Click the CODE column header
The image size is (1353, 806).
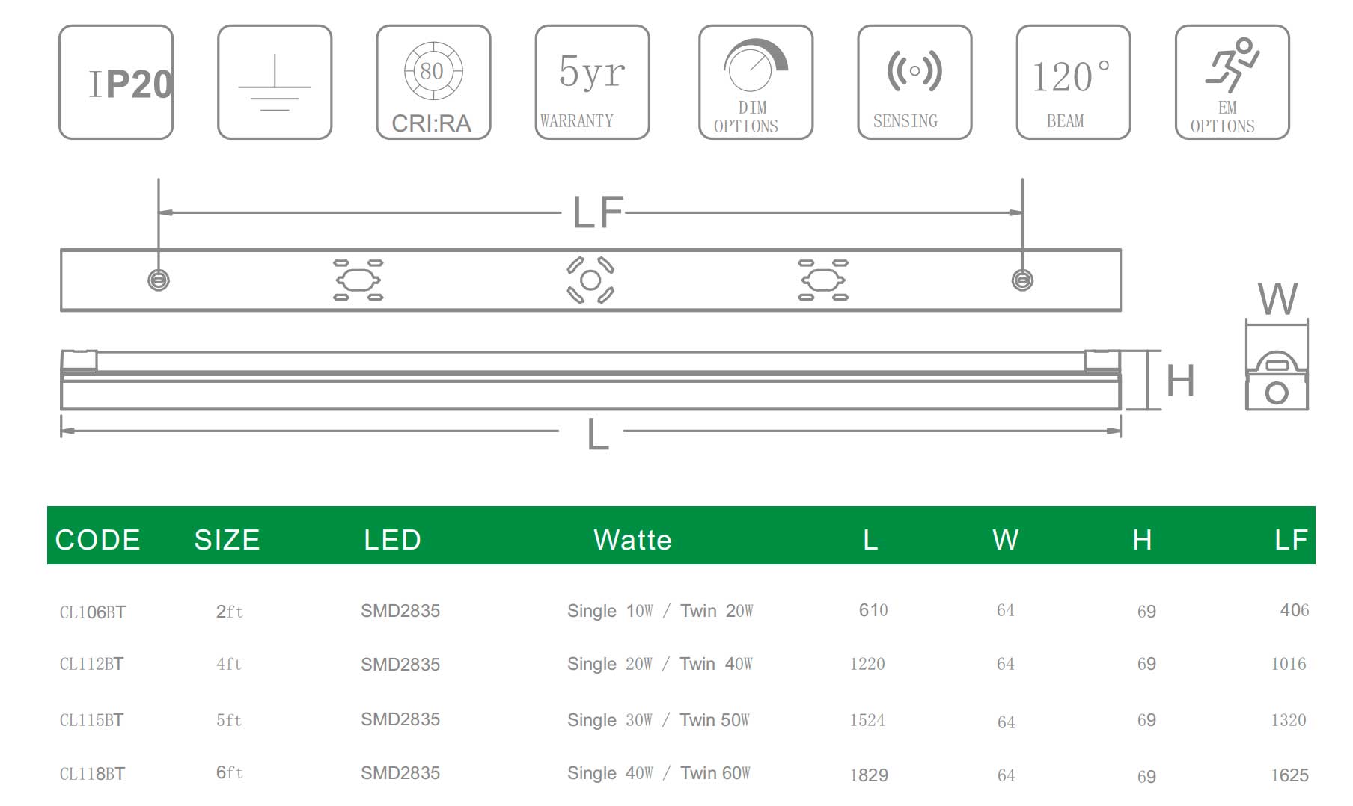coord(97,540)
